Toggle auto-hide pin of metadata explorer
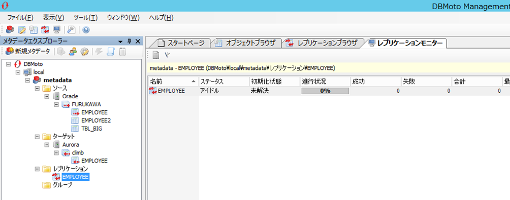The image size is (510, 200). coord(129,41)
